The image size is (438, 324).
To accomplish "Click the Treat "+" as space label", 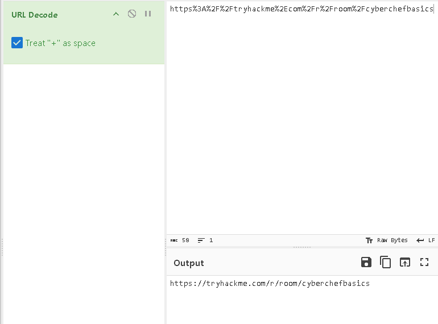I will tap(60, 43).
